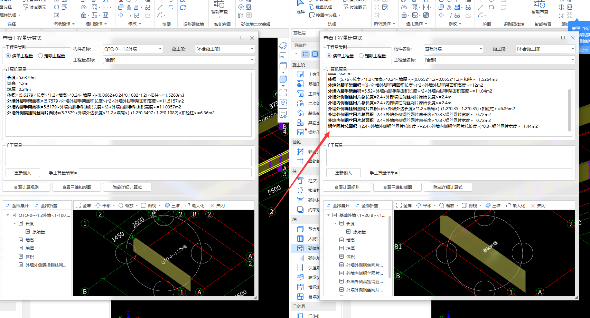590x318 pixels.
Task: Click 手工算量结果 field in right dialog
Action: point(485,173)
